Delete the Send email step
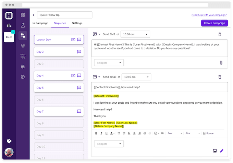 (x=220, y=77)
